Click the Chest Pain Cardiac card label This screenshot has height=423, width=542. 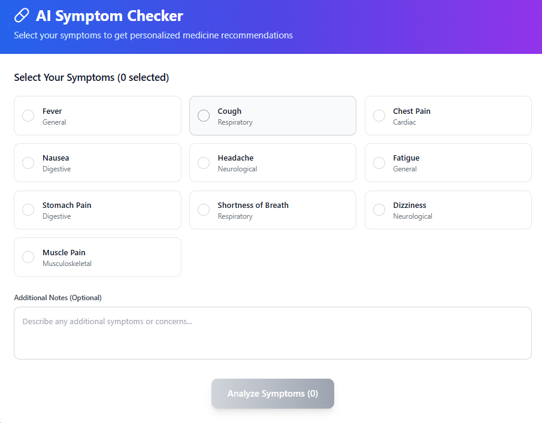411,111
